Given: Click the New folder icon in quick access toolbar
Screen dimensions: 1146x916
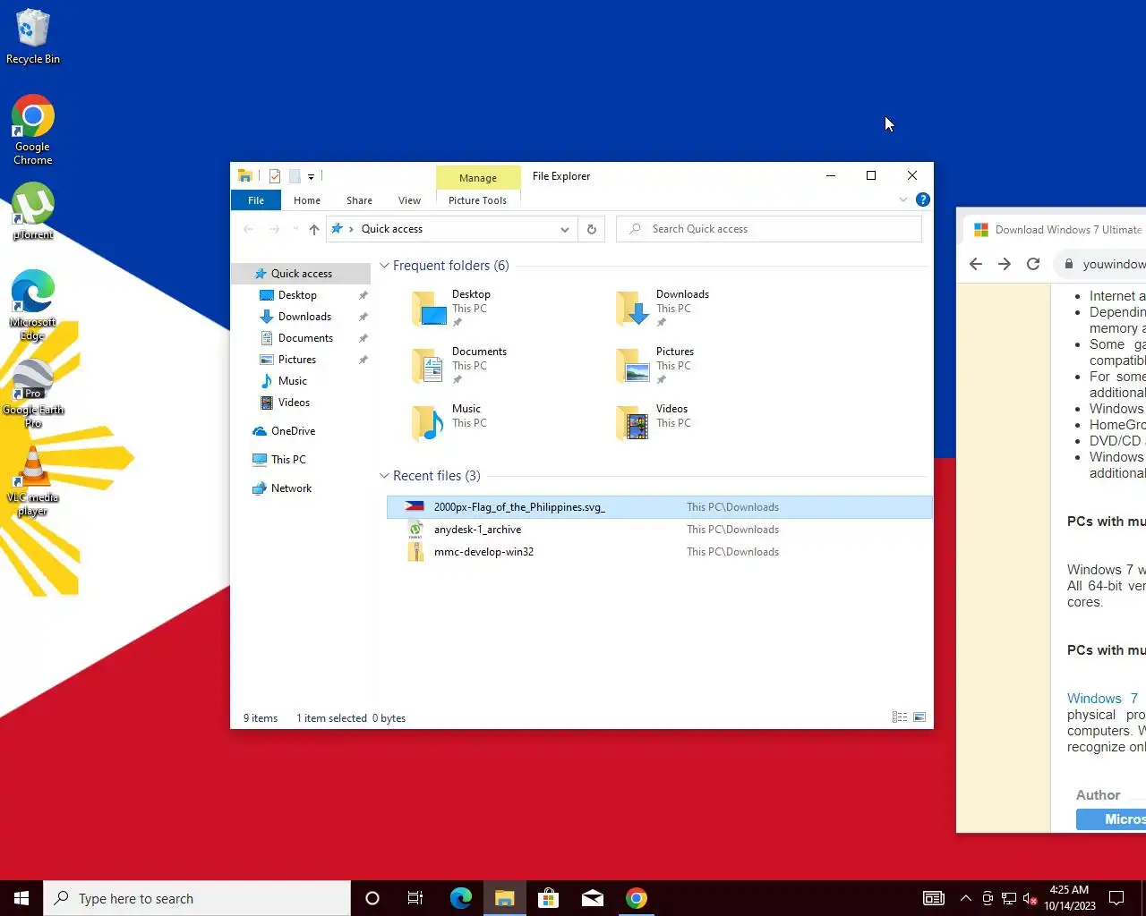Looking at the screenshot, I should [x=294, y=176].
